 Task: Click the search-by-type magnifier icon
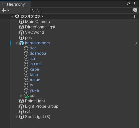coord(33,10)
